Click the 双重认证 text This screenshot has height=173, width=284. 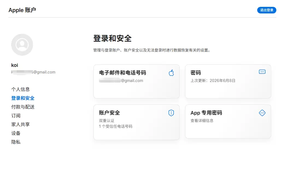pos(107,121)
